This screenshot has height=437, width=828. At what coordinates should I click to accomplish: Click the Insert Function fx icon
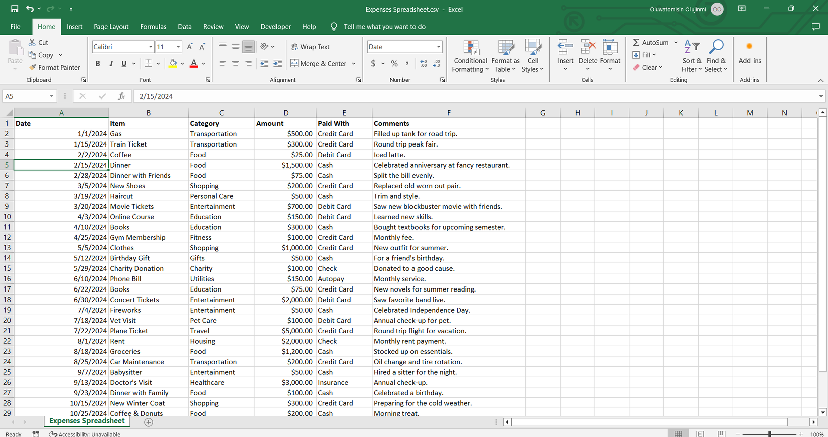[121, 96]
